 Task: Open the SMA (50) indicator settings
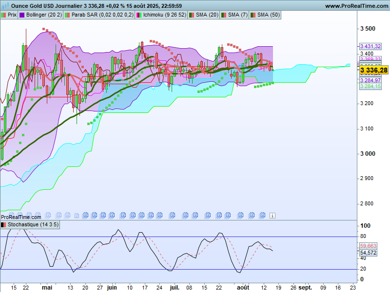tap(269, 15)
